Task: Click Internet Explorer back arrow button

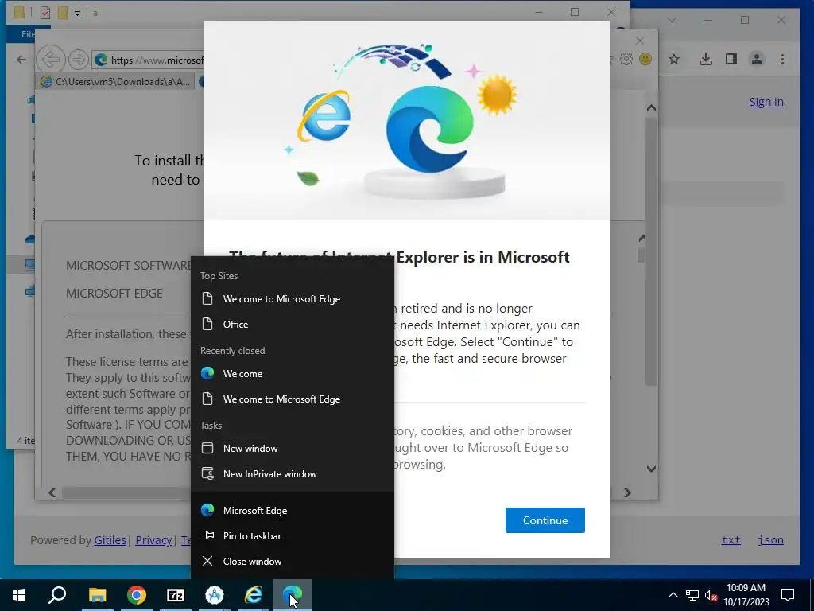Action: [51, 60]
